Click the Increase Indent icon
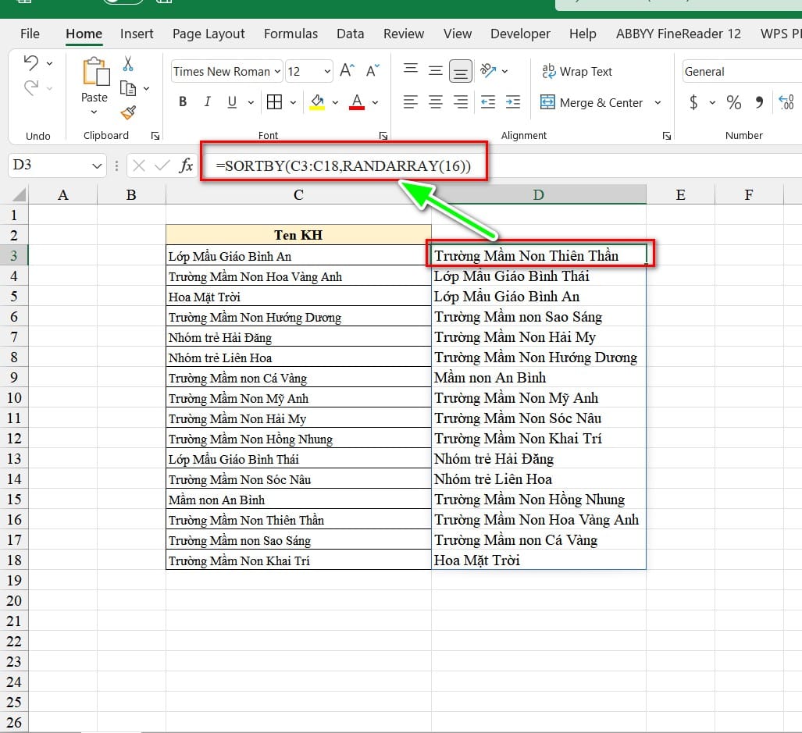Screen dimensions: 802x733 (513, 102)
